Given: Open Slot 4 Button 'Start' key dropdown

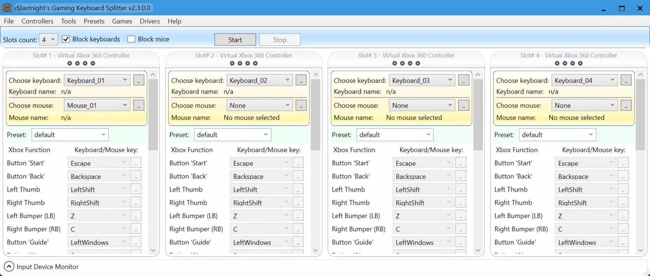Looking at the screenshot, I should (586, 163).
